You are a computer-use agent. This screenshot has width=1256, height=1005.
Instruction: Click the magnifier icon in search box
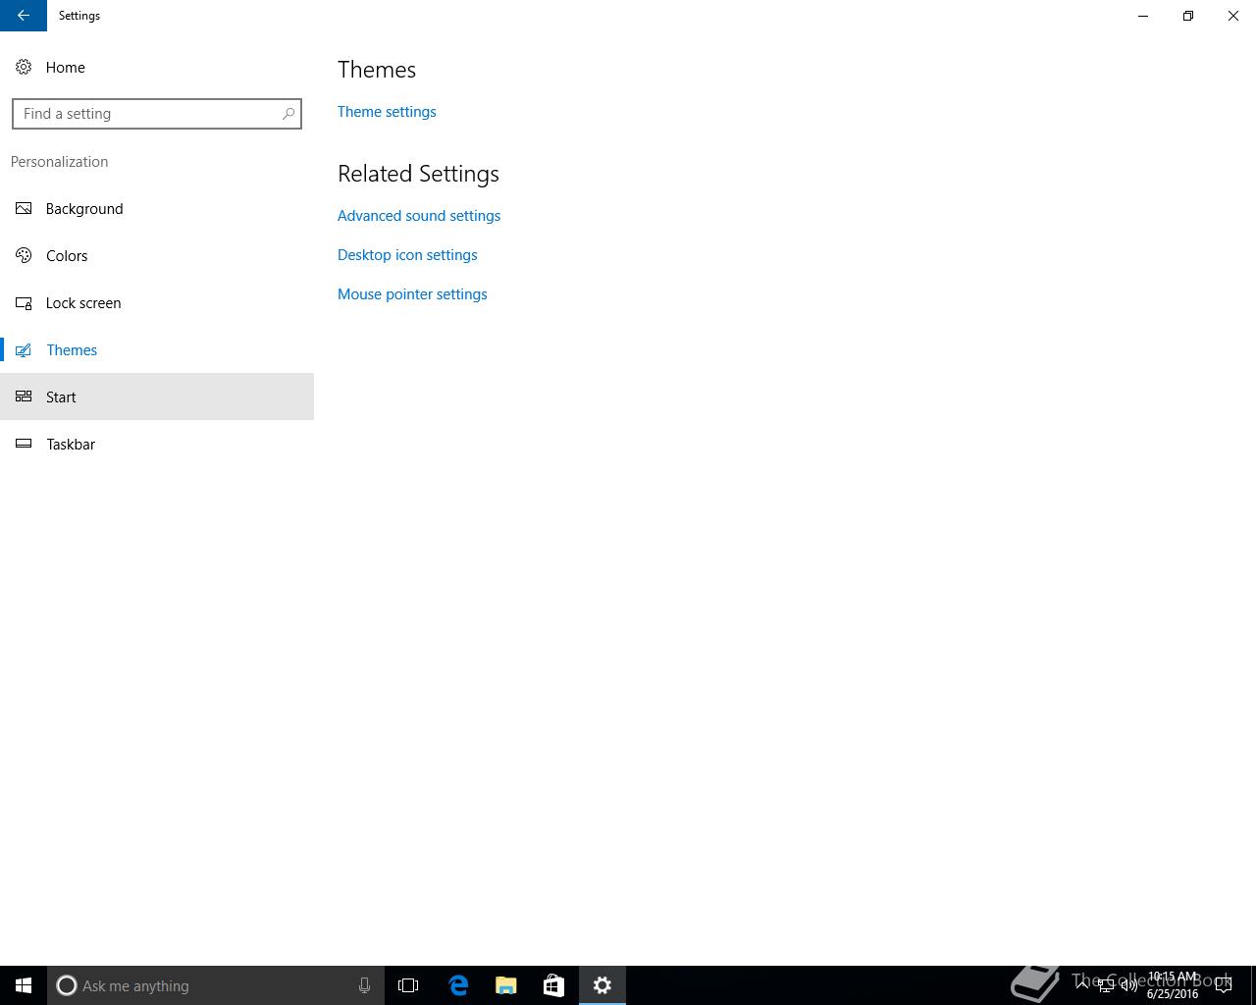point(288,114)
